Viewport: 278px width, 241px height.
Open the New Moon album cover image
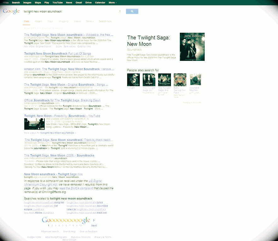click(192, 47)
